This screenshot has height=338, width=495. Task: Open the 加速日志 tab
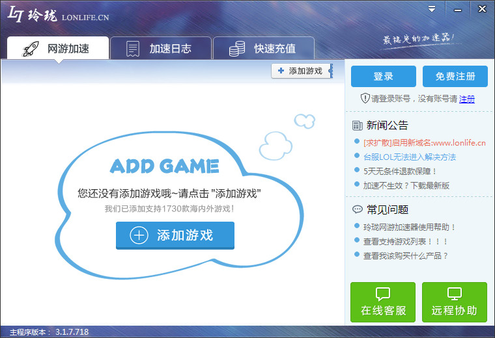click(x=161, y=48)
